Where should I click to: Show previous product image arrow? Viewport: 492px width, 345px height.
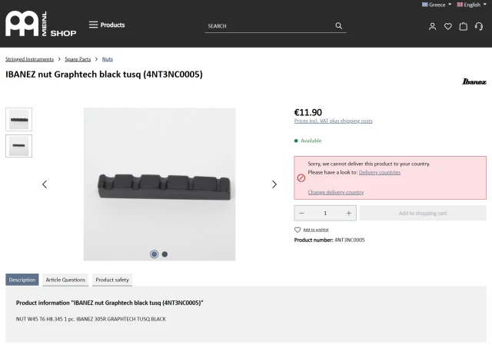(45, 184)
